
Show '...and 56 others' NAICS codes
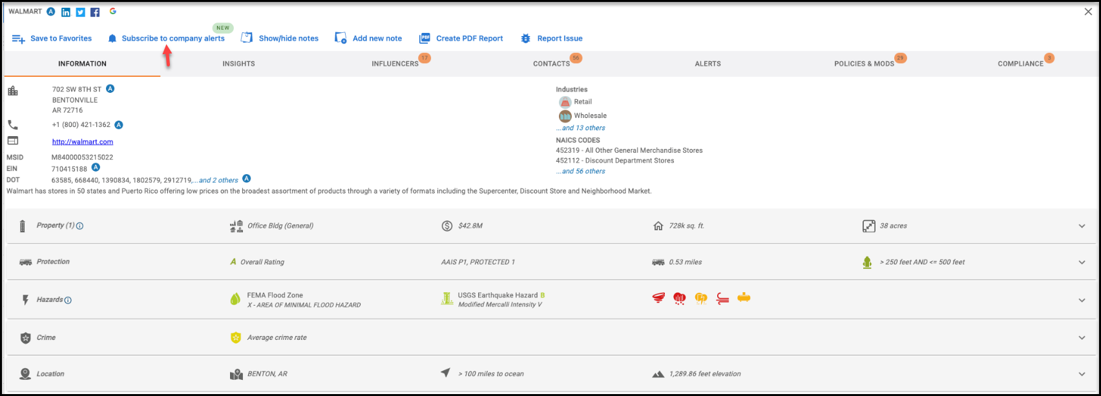coord(581,171)
